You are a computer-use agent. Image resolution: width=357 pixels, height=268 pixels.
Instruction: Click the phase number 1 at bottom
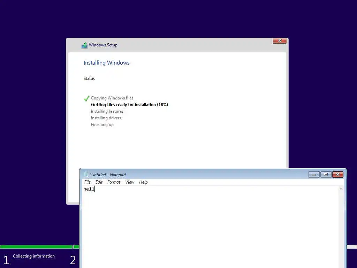(x=6, y=260)
